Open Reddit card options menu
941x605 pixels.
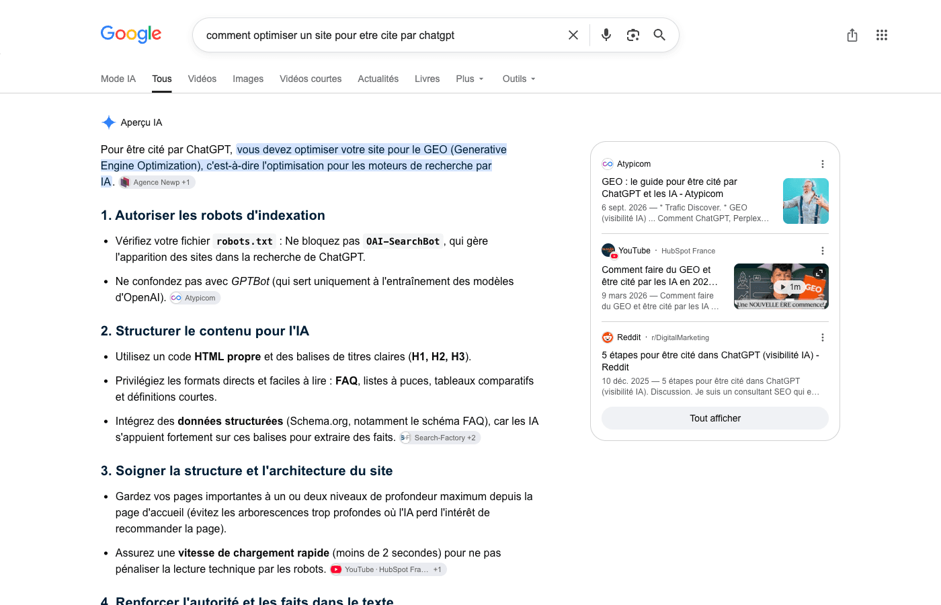click(x=822, y=337)
